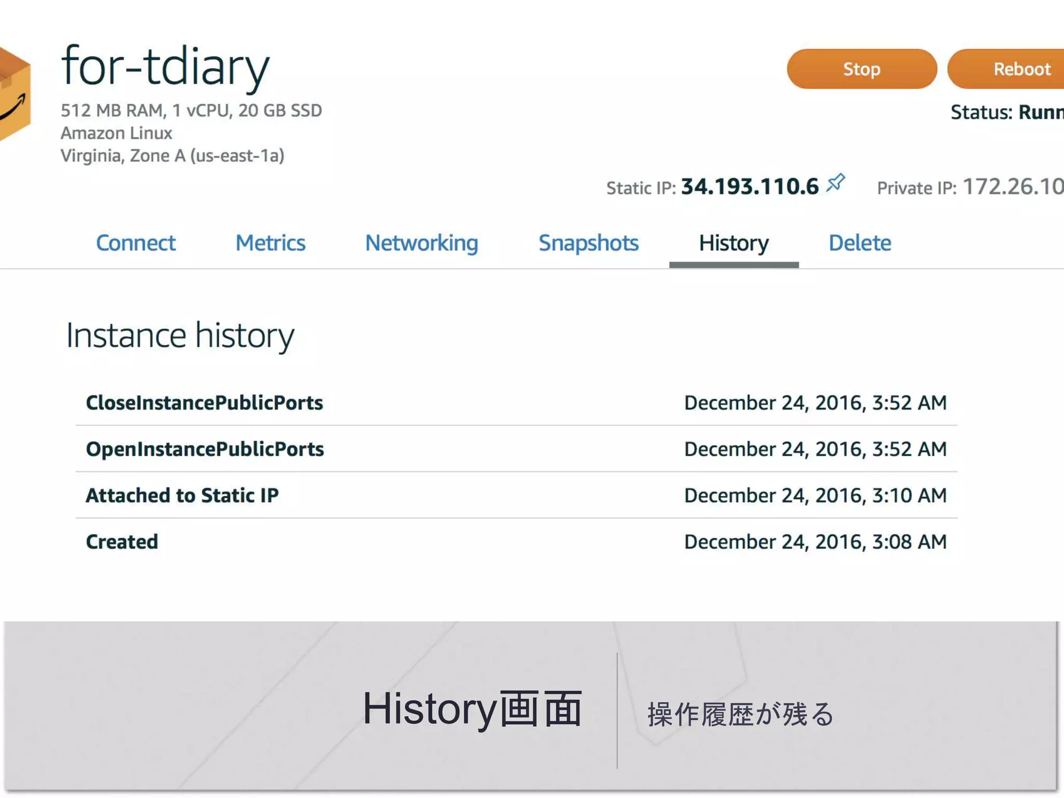Select the Attached to Static IP entry
The height and width of the screenshot is (798, 1064).
[182, 495]
